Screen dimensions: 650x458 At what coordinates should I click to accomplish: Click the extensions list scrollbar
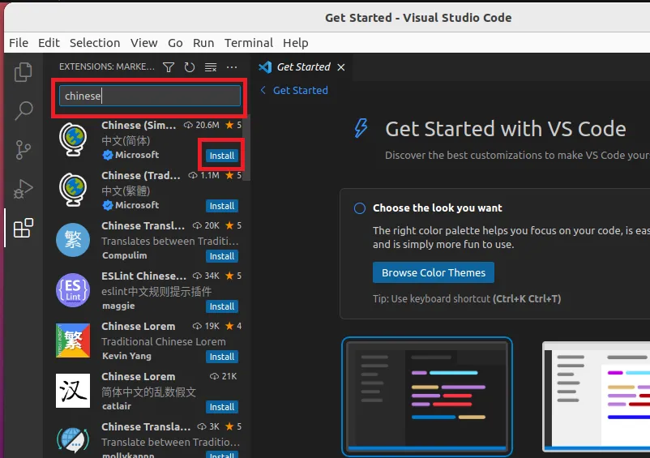click(x=247, y=149)
